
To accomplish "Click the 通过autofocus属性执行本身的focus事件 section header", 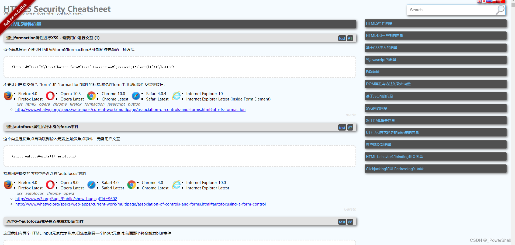I will click(180, 127).
